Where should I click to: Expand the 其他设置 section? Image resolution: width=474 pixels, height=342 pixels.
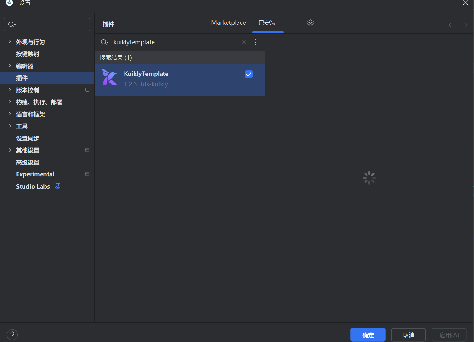click(x=10, y=150)
